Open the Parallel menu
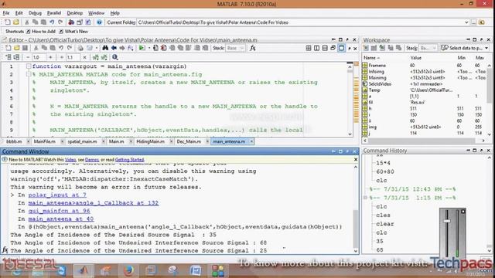Screen dimensions: 495x278 pos(54,13)
